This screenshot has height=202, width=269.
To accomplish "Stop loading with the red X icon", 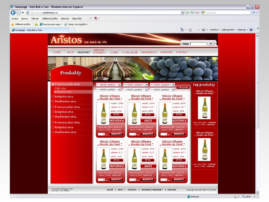I will (197, 12).
